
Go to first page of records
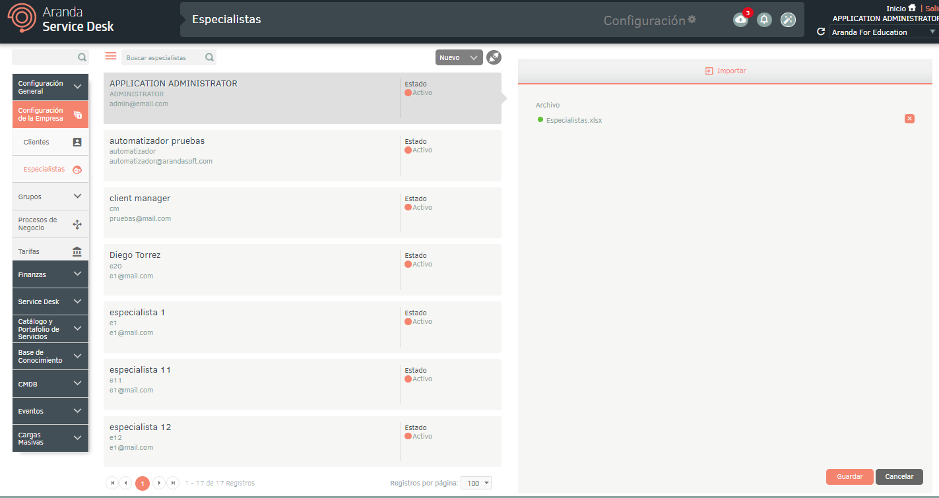click(112, 483)
